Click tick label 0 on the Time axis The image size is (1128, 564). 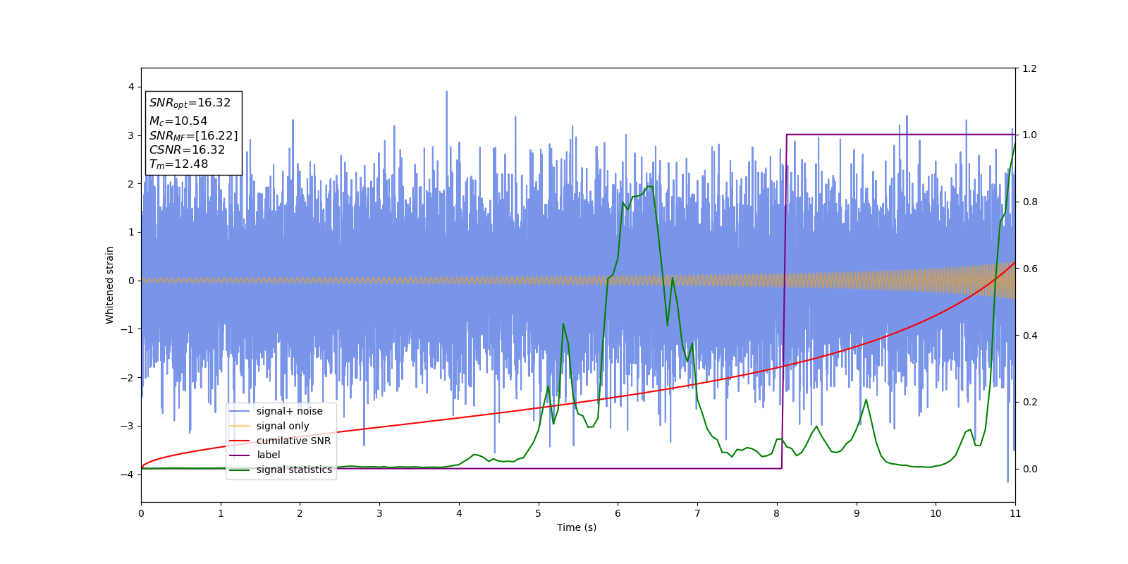[x=141, y=513]
